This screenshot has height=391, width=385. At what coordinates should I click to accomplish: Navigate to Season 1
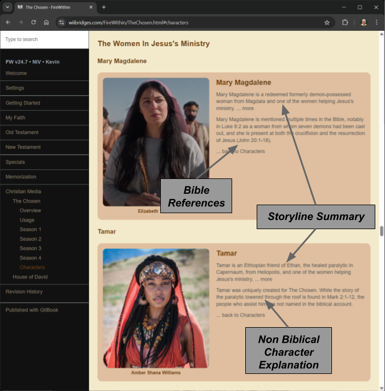[x=30, y=229]
